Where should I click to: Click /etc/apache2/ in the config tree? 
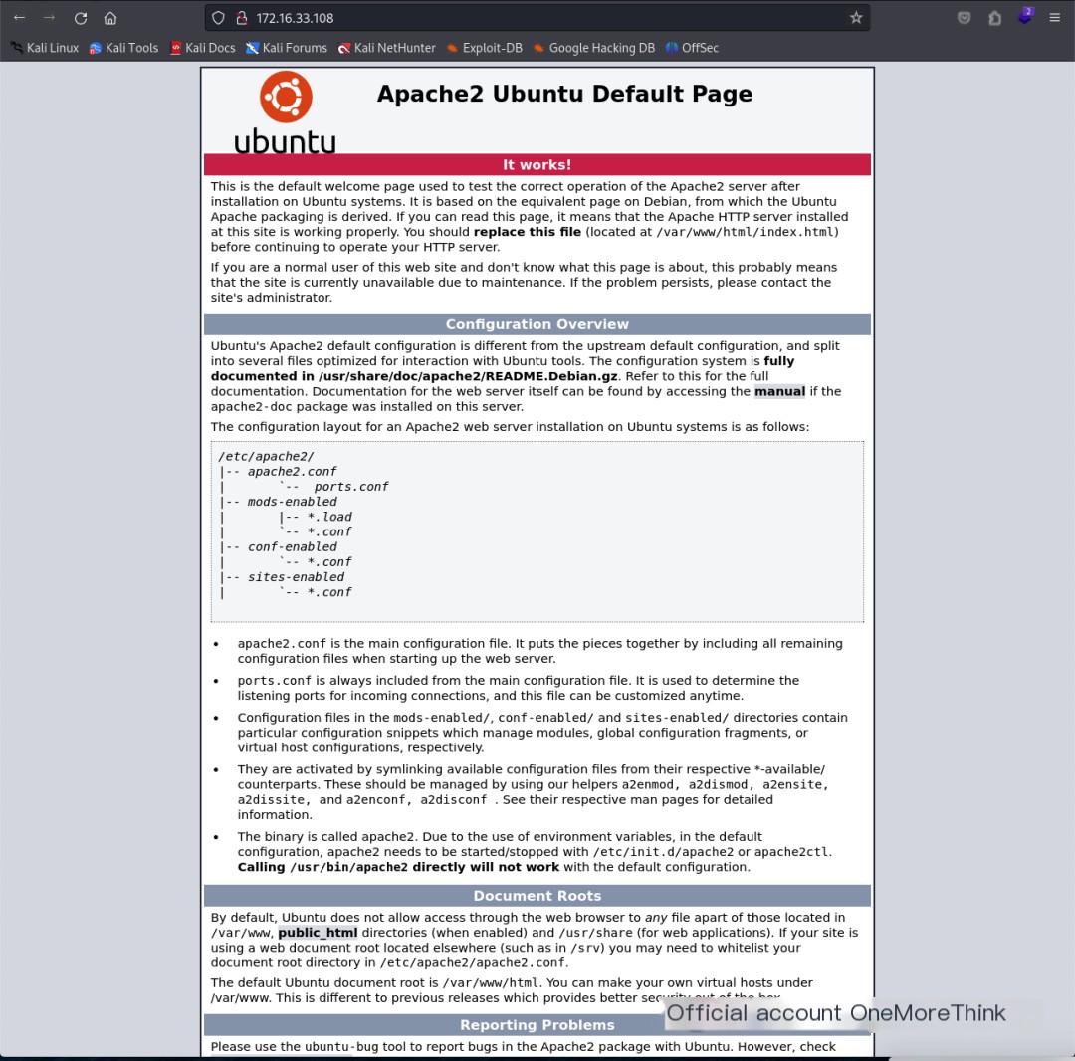tap(266, 456)
